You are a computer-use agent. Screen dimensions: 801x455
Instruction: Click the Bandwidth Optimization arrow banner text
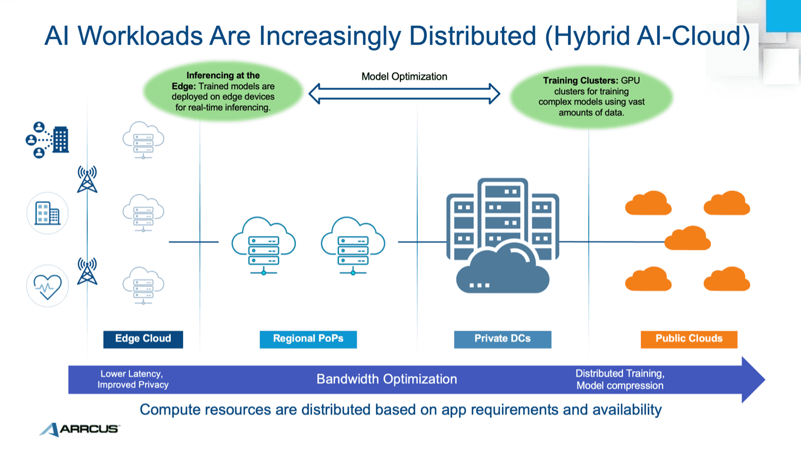(386, 379)
